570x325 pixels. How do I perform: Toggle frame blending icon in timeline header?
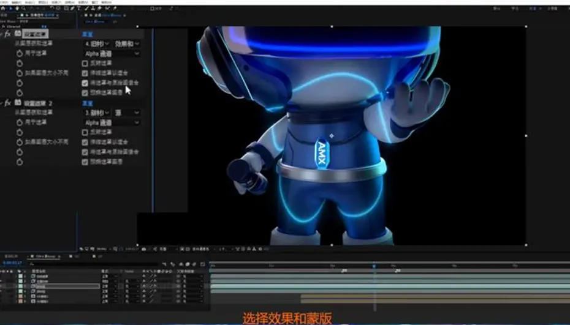[188, 264]
